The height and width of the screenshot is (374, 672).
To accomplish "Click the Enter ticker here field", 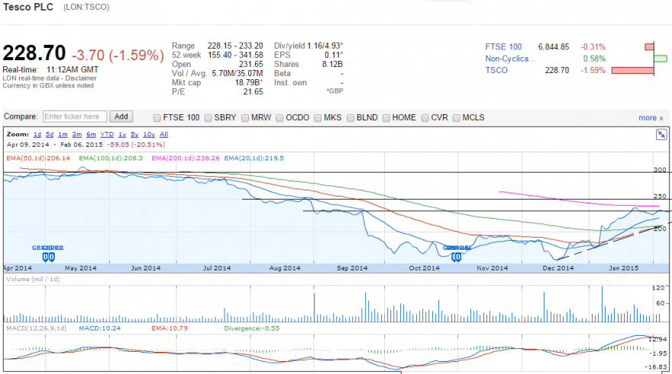I will tap(75, 117).
